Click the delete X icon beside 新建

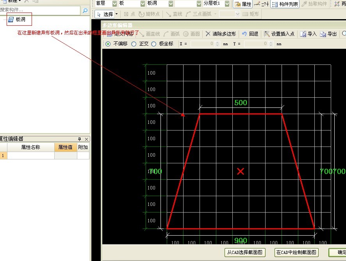coord(27,1)
